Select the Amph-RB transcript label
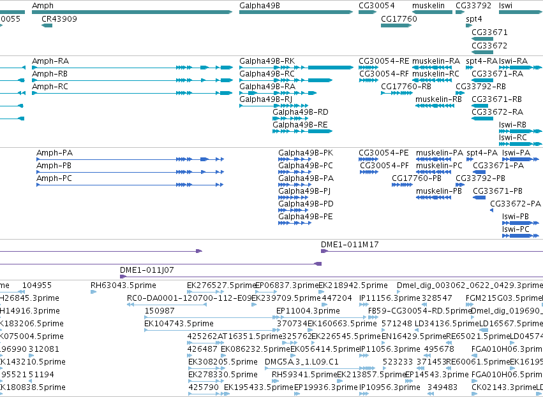Screen dimensions: 543x397 pyautogui.click(x=50, y=74)
